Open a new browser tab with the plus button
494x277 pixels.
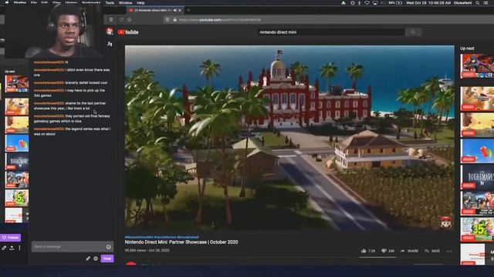[188, 10]
